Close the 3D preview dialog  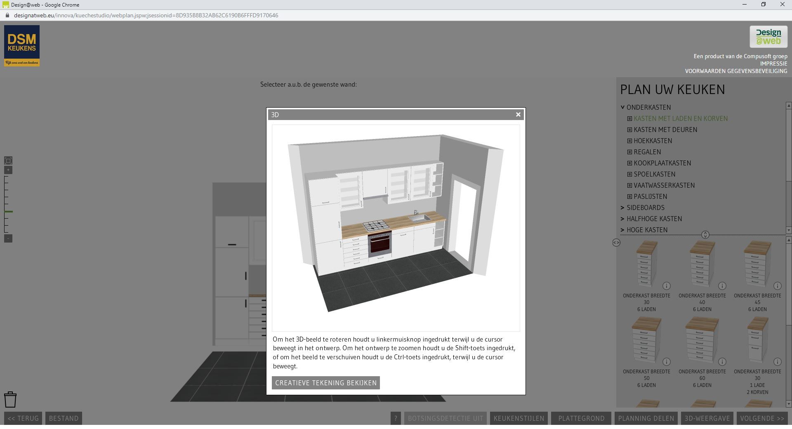pyautogui.click(x=518, y=115)
